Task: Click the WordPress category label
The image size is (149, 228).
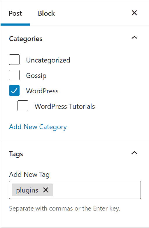Action: pos(42,91)
